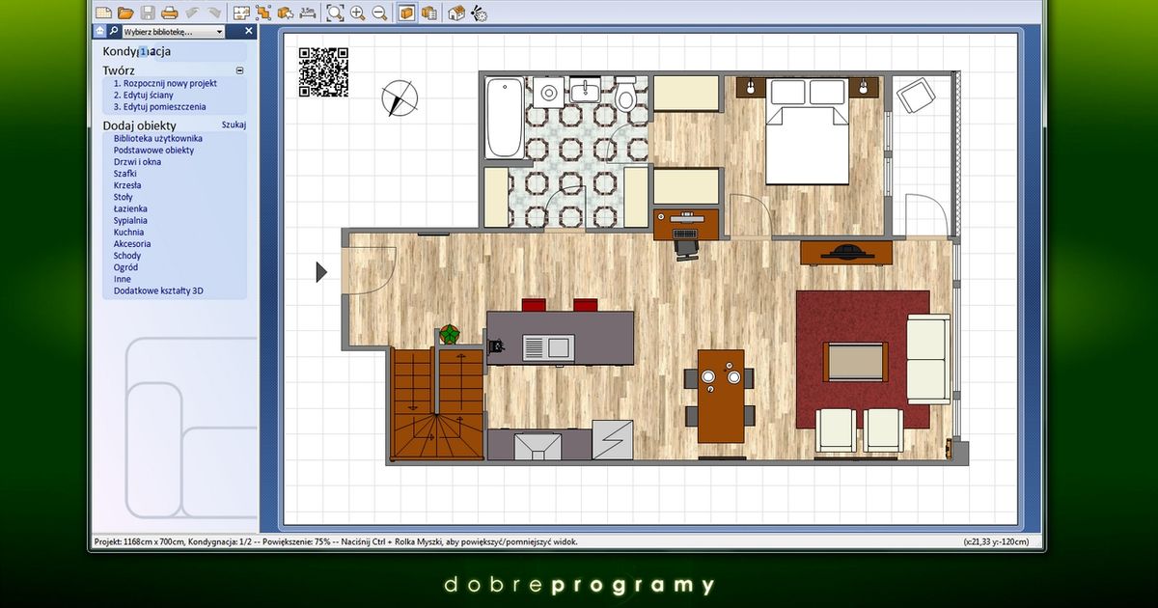Click the Undo arrow icon
Image resolution: width=1158 pixels, height=608 pixels.
click(x=191, y=13)
